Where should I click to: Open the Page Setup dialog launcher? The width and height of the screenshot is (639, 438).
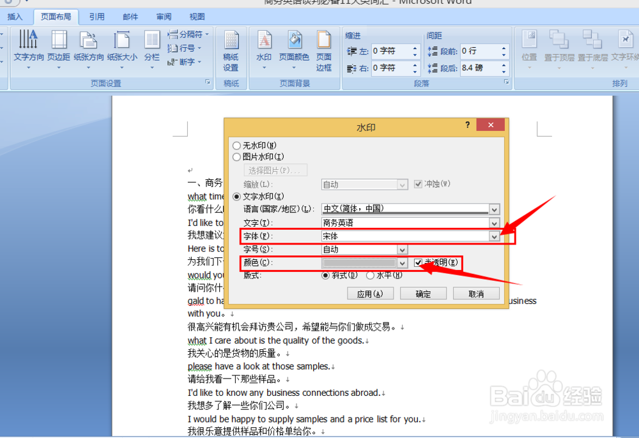[208, 82]
